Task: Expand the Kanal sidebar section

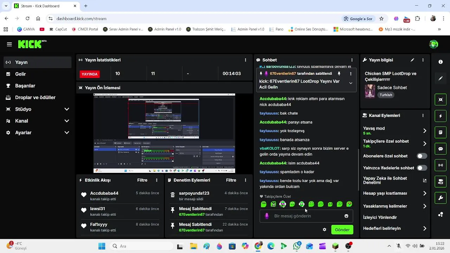Action: pos(37,121)
